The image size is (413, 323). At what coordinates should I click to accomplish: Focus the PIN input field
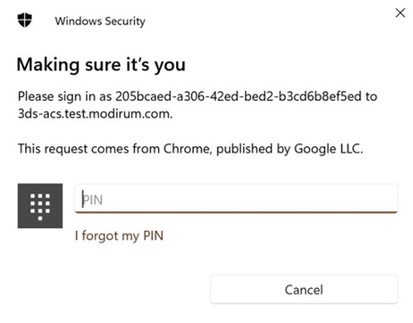click(x=236, y=199)
